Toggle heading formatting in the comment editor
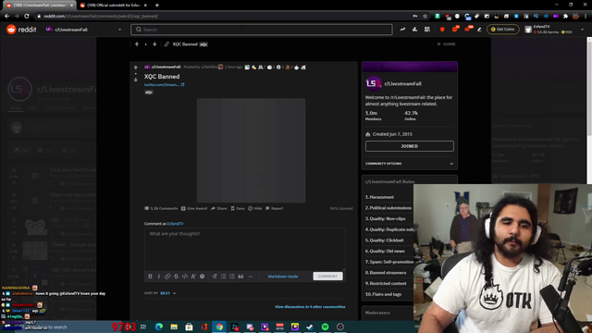The height and width of the screenshot is (333, 592). pos(215,277)
